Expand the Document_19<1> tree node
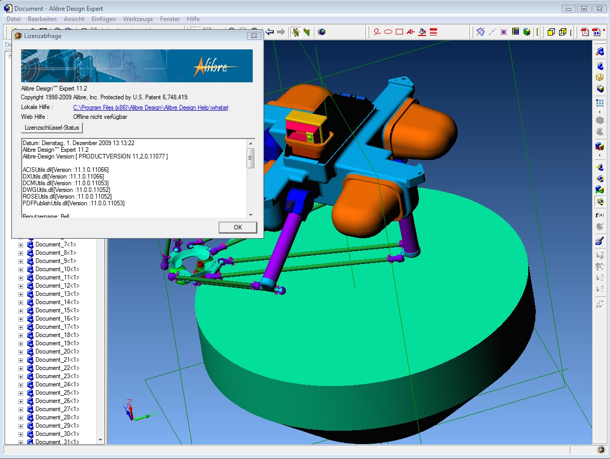The image size is (610, 459). (21, 343)
